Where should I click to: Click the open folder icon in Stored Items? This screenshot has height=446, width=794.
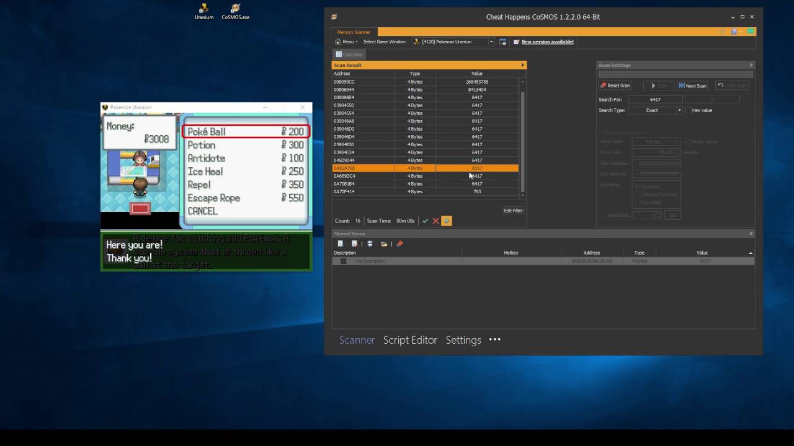[x=384, y=244]
